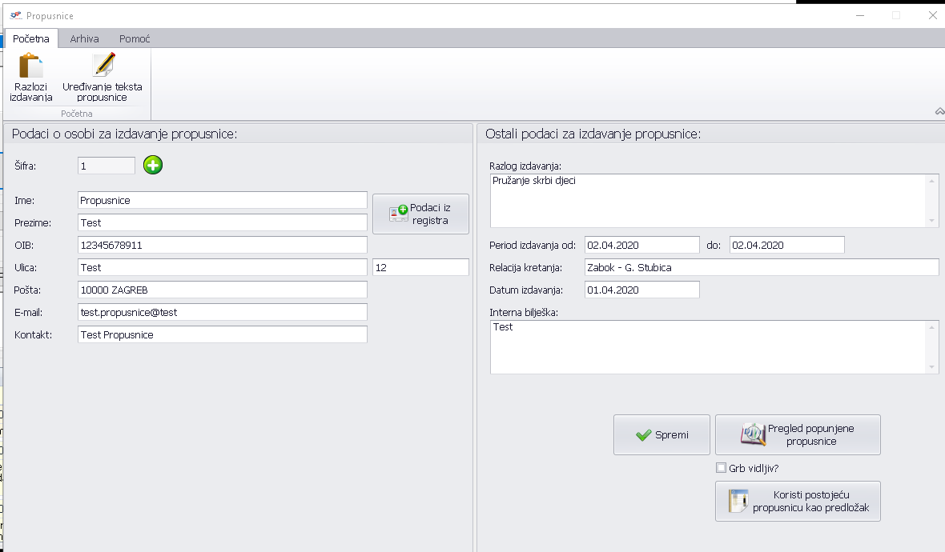Click the E-mail text field
The image size is (945, 552).
point(222,312)
